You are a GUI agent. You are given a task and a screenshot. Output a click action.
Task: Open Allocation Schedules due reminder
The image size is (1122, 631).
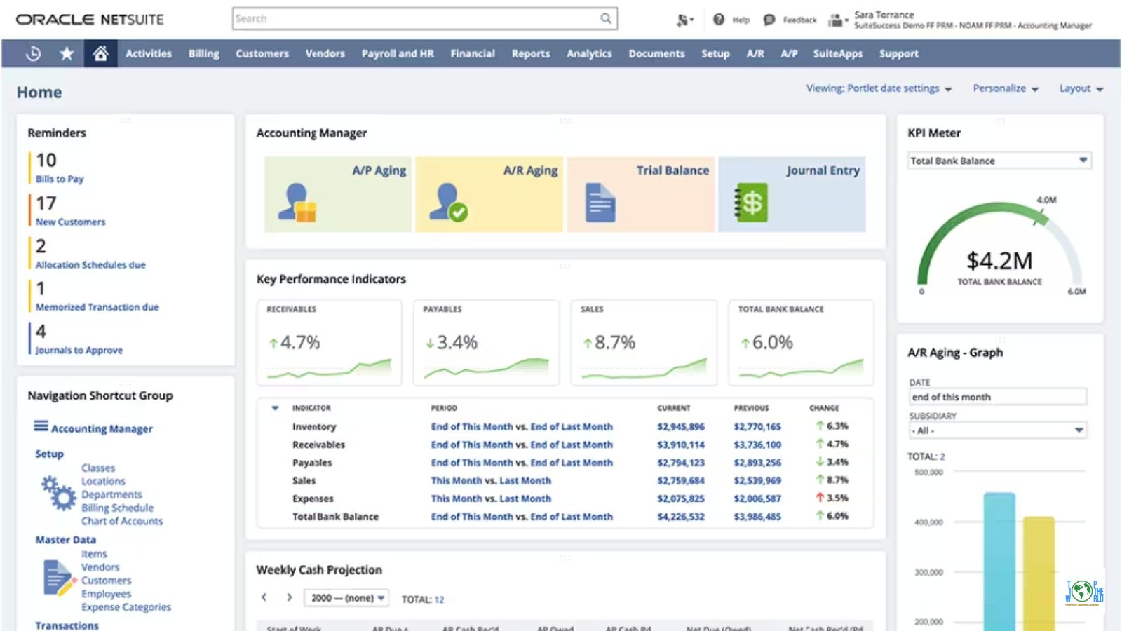(90, 264)
